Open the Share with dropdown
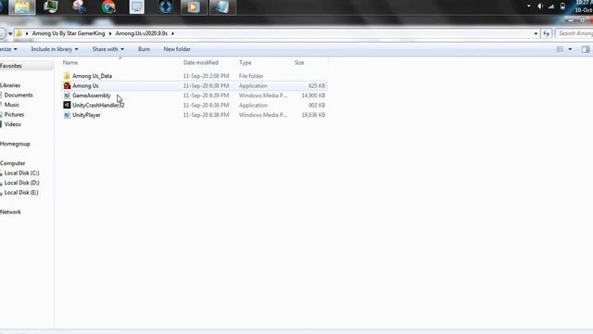The image size is (593, 334). click(x=107, y=49)
